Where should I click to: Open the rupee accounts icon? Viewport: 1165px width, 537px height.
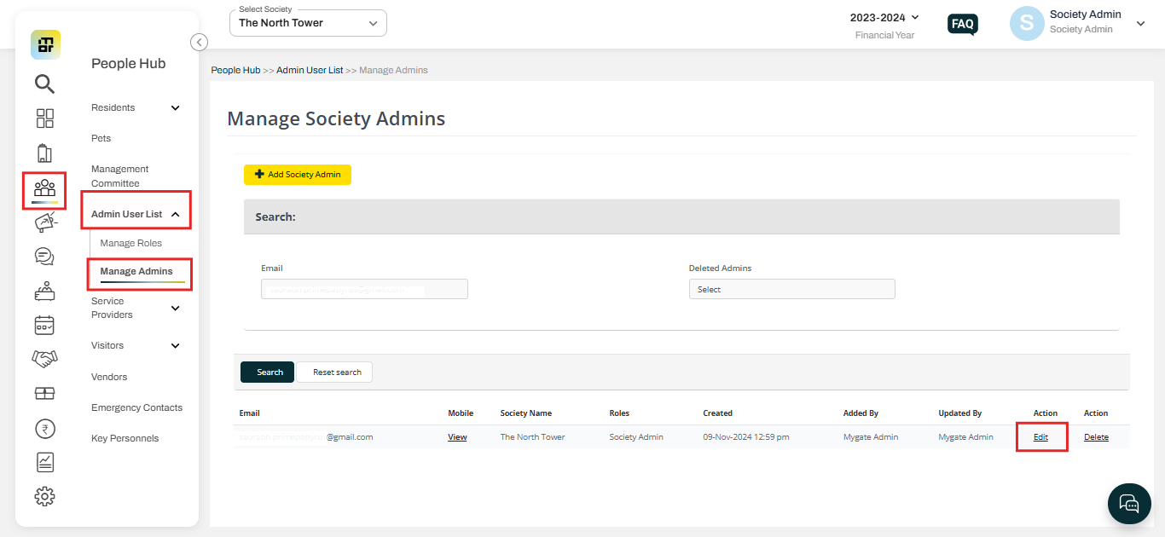point(44,428)
